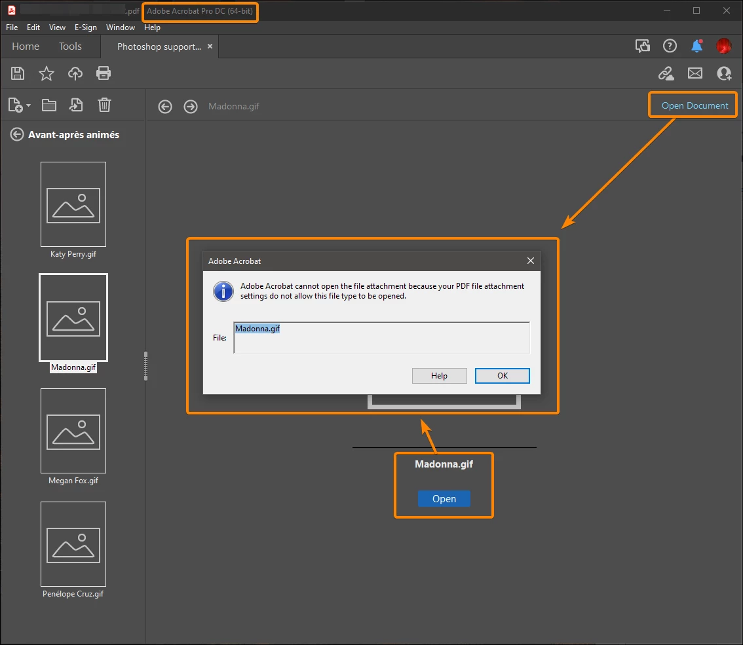This screenshot has height=645, width=743.
Task: Click Help in the Adobe Acrobat dialog
Action: [439, 375]
